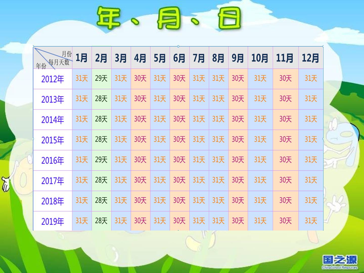The height and width of the screenshot is (273, 364).
Task: Select the 2013年 row label
Action: click(x=53, y=100)
